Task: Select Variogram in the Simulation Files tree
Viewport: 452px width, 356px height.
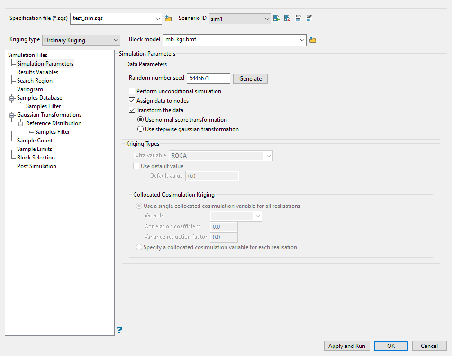Action: pyautogui.click(x=30, y=89)
